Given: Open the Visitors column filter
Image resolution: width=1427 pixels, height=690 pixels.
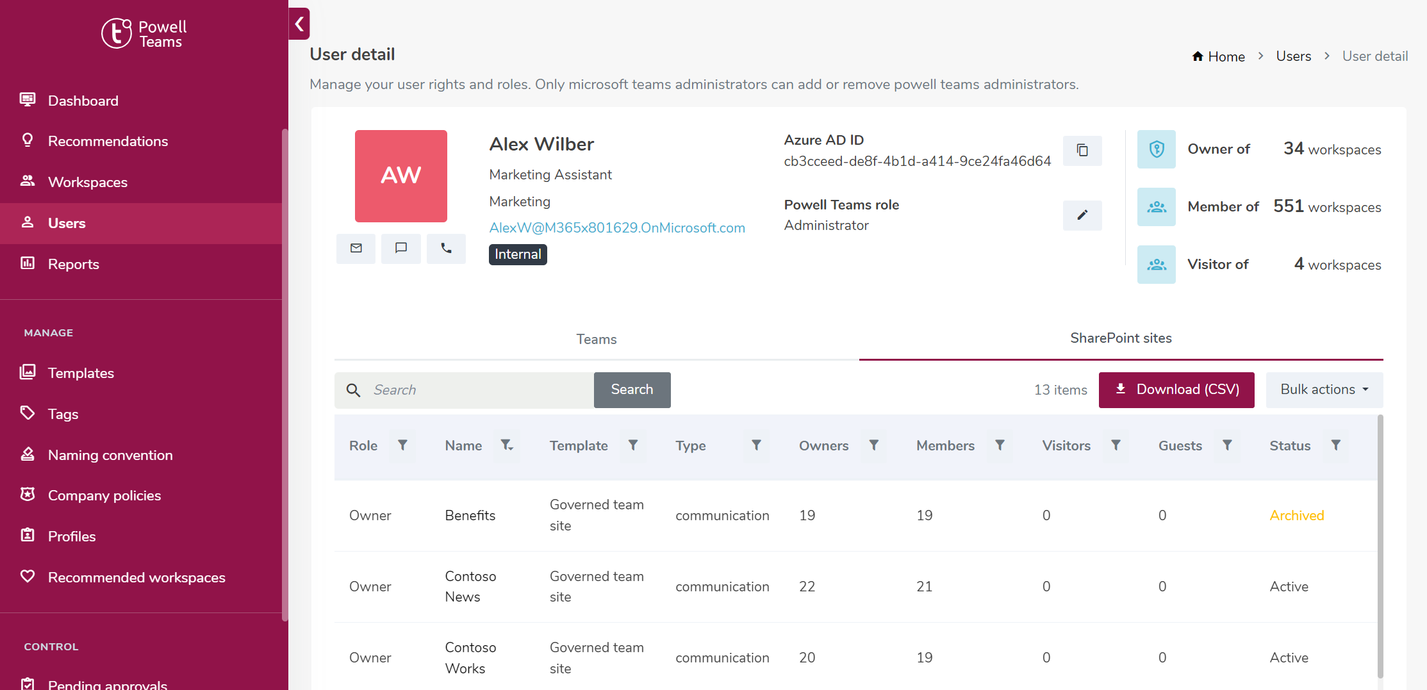Looking at the screenshot, I should (x=1116, y=445).
